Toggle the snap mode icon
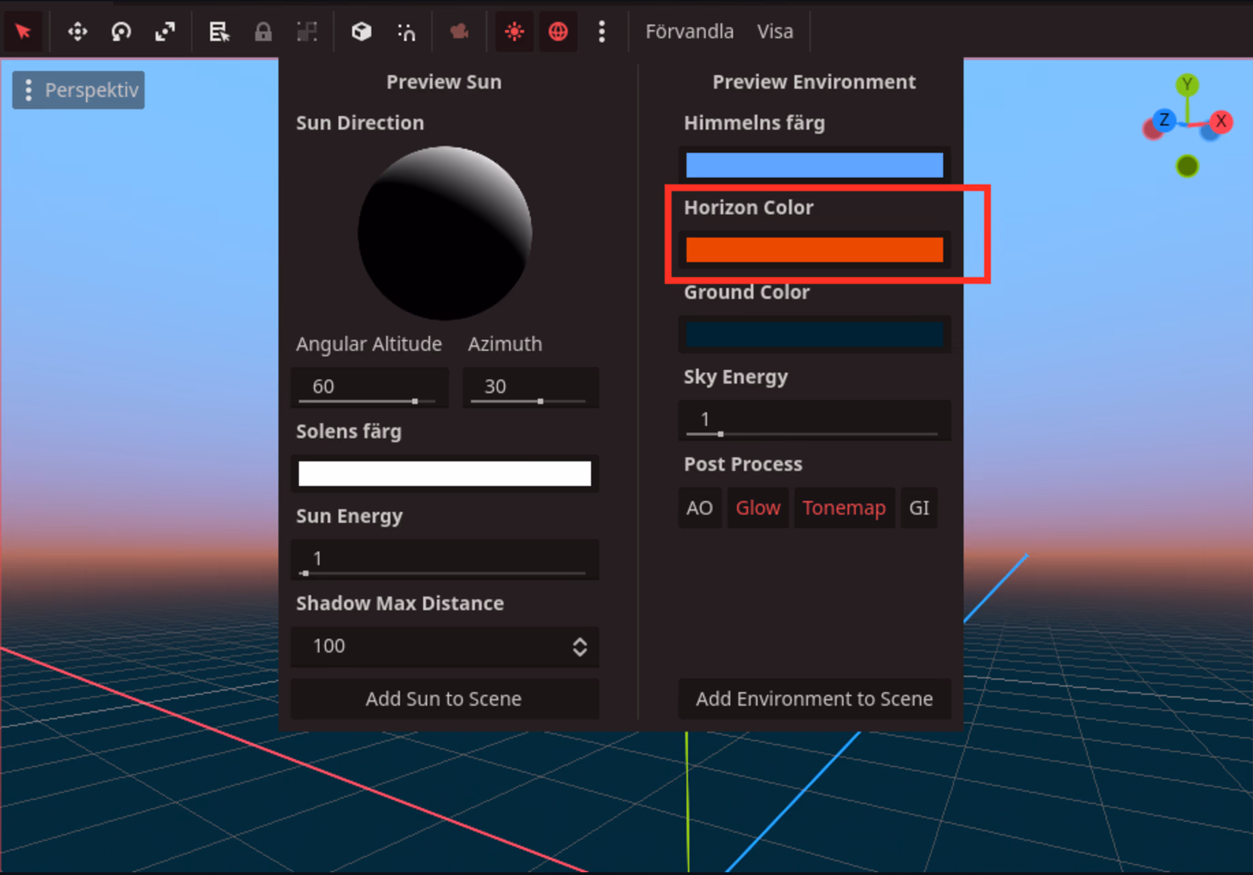 click(x=406, y=31)
